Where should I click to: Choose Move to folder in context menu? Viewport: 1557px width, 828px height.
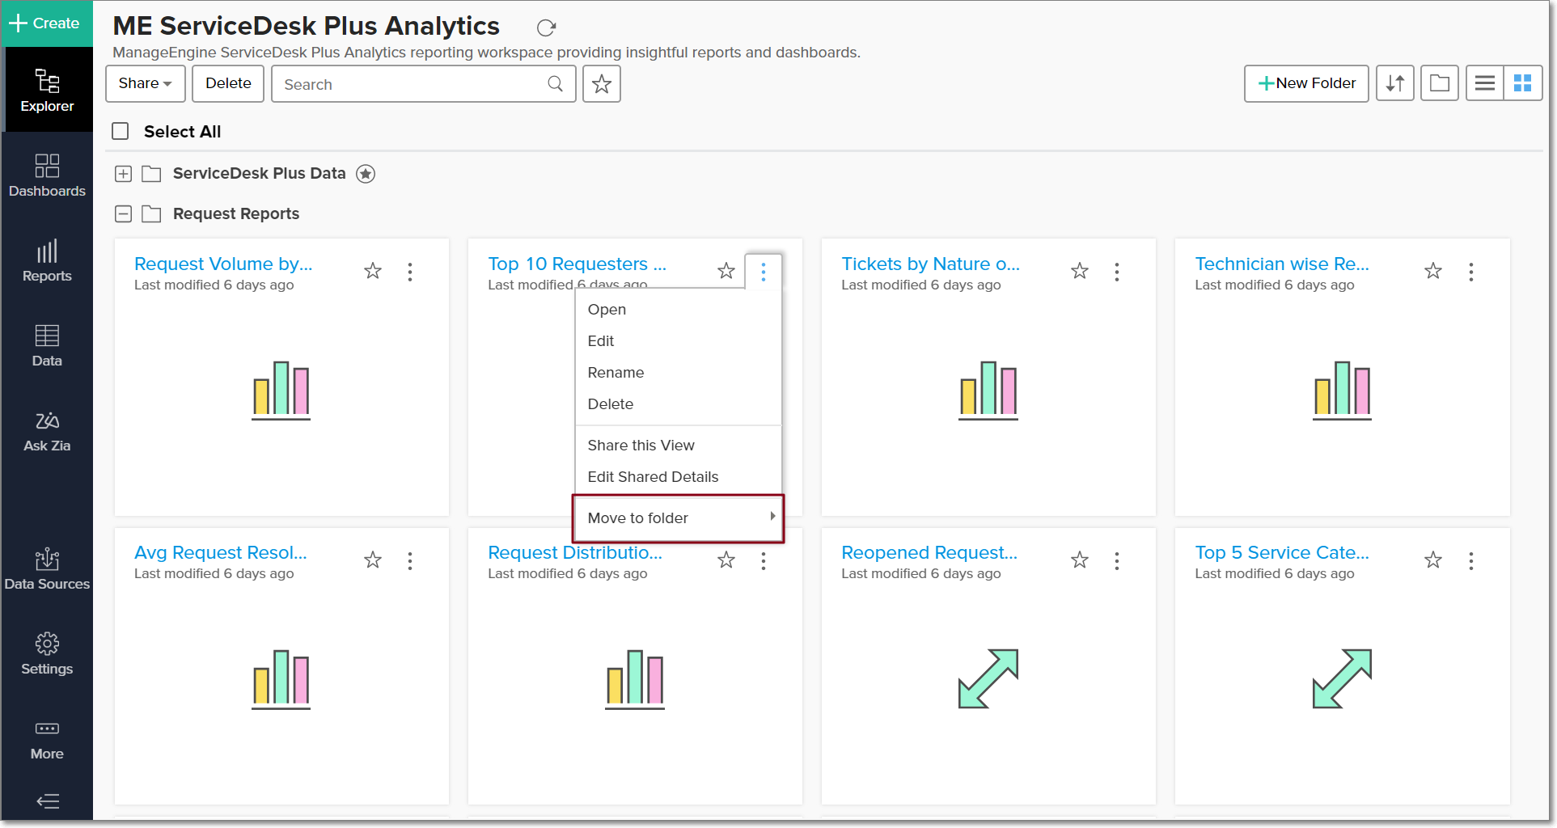[x=637, y=518]
